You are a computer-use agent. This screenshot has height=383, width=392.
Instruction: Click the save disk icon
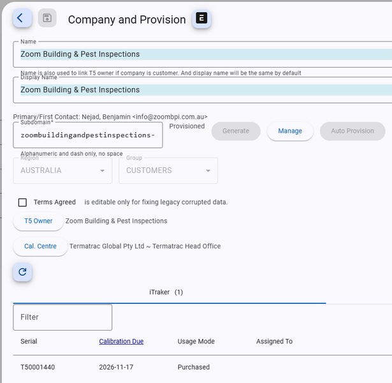(47, 18)
